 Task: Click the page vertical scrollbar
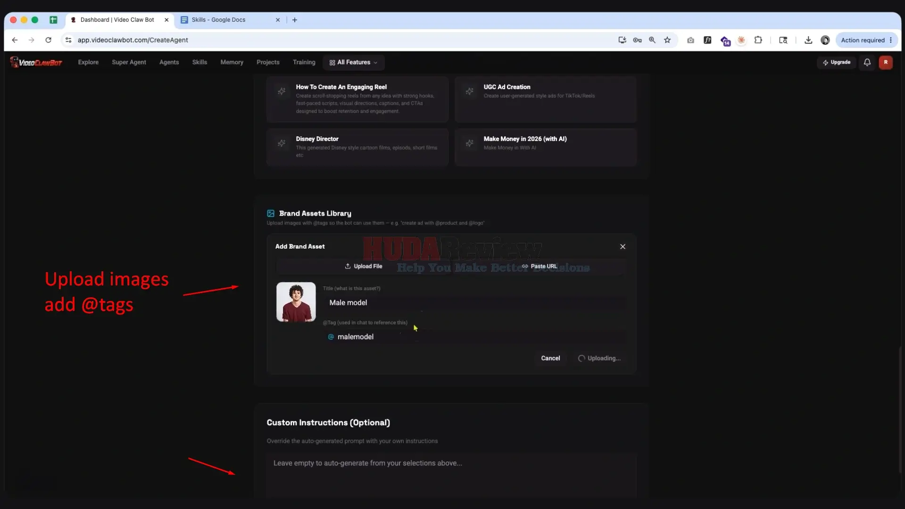[x=899, y=410]
